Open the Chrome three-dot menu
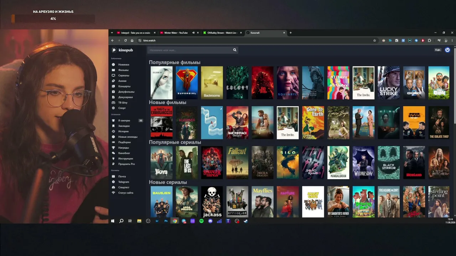The height and width of the screenshot is (256, 456). pyautogui.click(x=452, y=41)
